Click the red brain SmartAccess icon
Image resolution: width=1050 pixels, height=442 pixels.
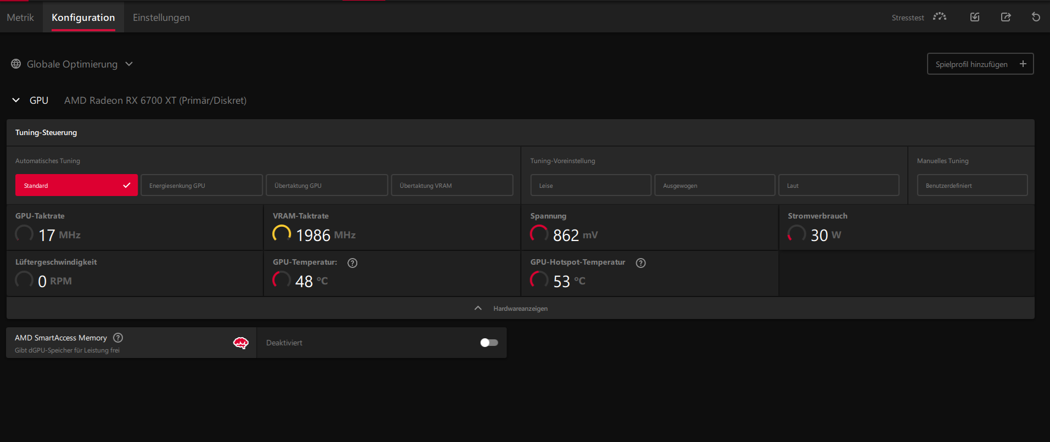(241, 343)
